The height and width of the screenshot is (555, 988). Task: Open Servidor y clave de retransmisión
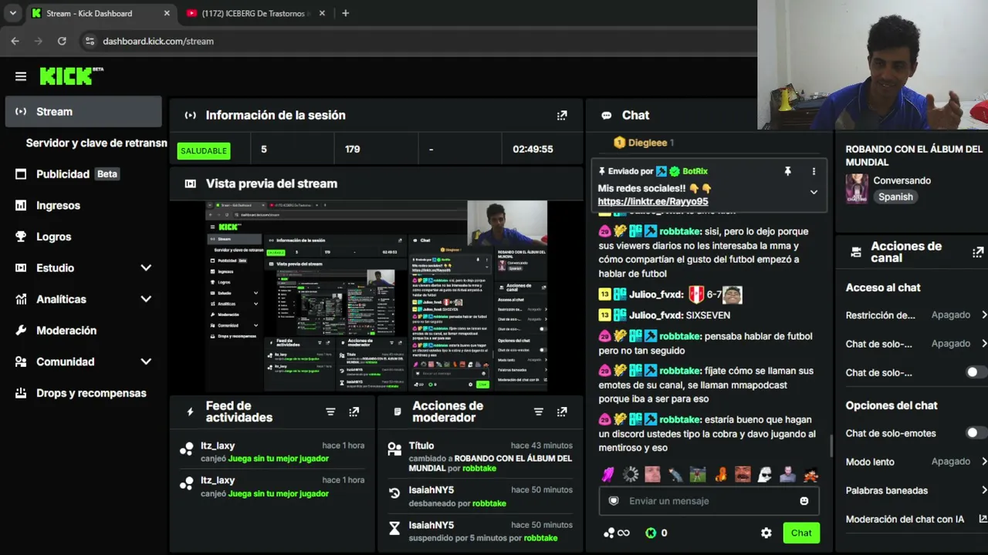(x=96, y=143)
